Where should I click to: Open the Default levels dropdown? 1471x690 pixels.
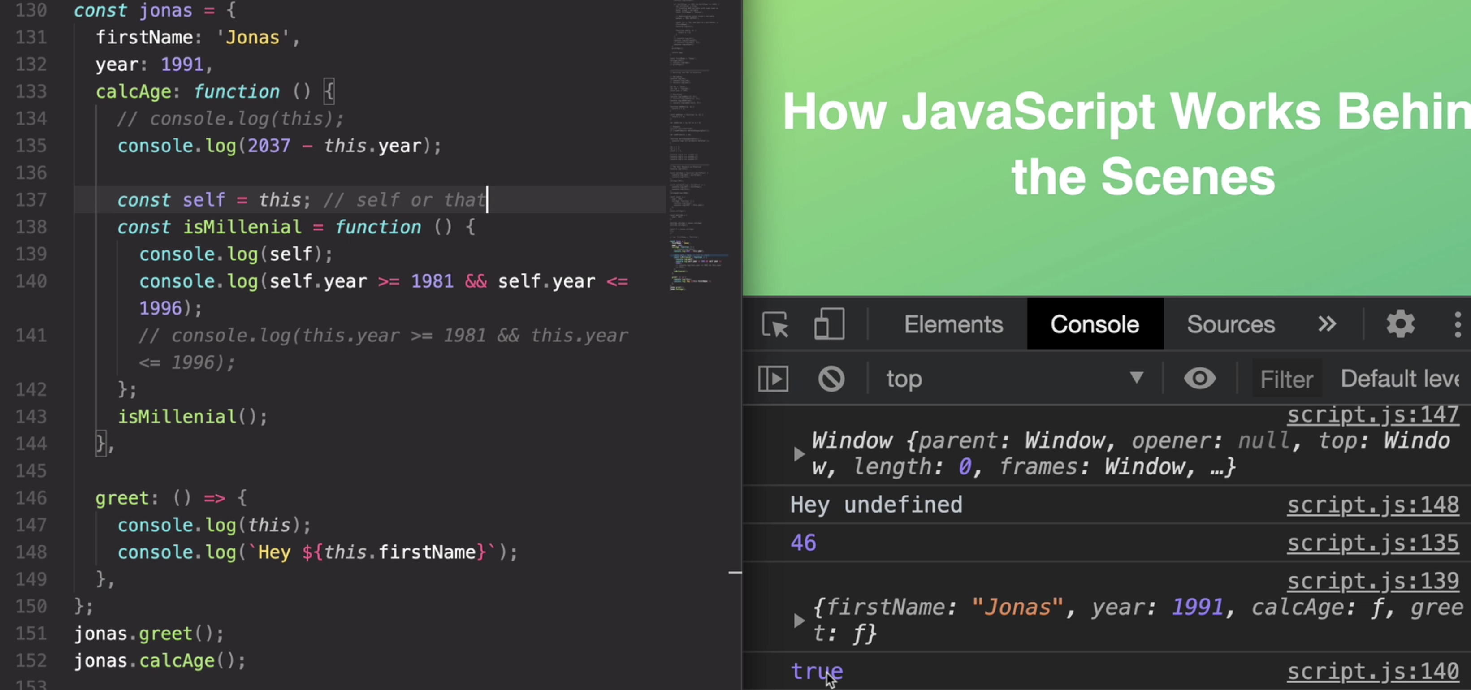pos(1399,379)
